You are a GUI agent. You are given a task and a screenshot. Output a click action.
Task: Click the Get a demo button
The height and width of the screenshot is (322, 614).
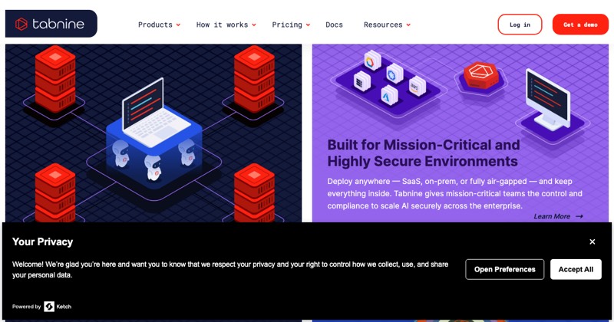coord(580,25)
